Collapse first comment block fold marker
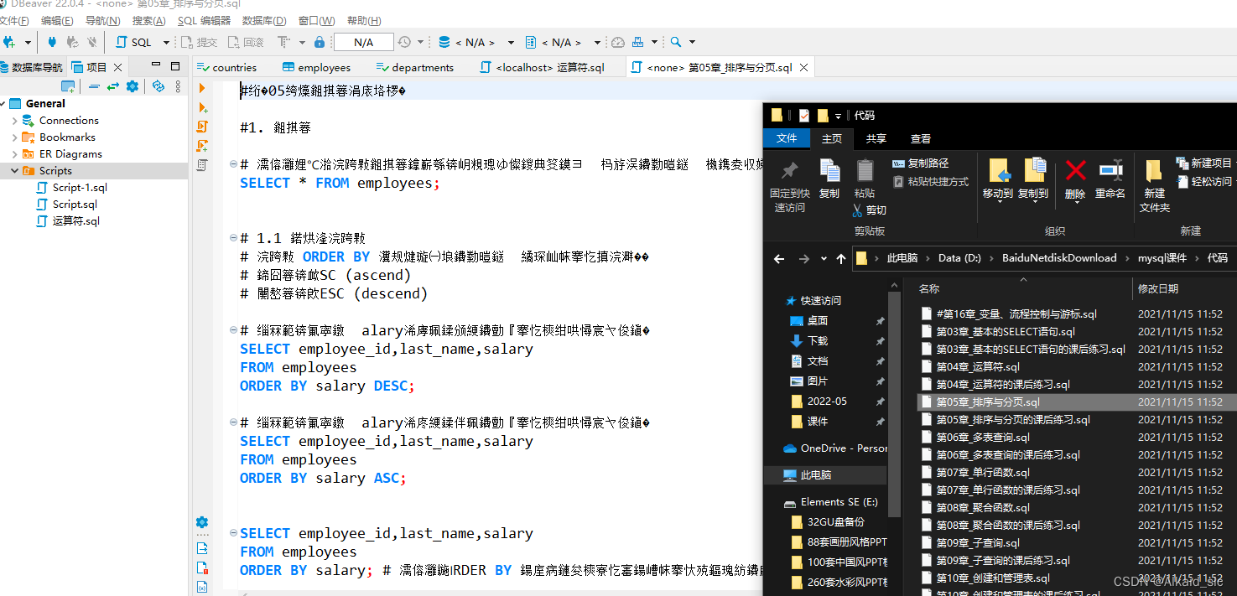Image resolution: width=1237 pixels, height=596 pixels. 234,164
